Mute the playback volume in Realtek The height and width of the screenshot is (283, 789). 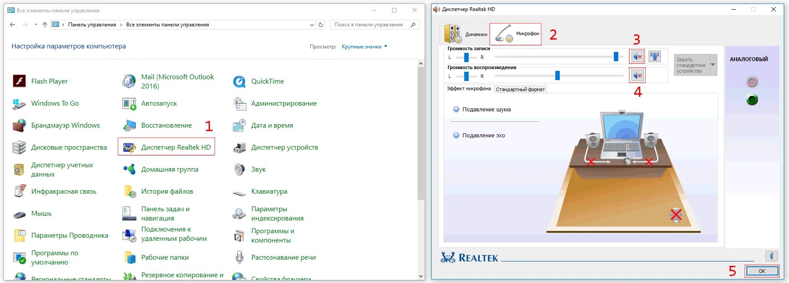(637, 75)
